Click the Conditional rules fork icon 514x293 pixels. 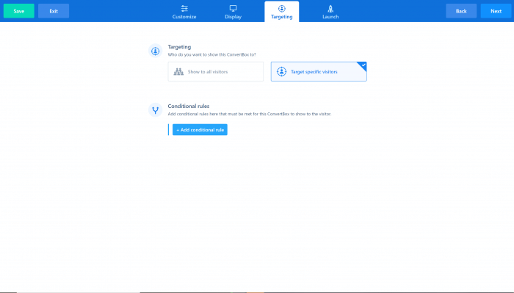(156, 110)
